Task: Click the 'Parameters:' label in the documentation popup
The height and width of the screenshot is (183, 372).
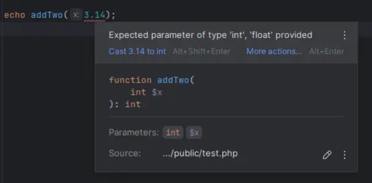Action: (x=134, y=133)
